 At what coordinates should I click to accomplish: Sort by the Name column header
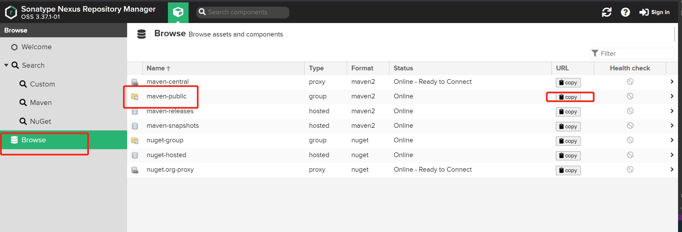223,68
